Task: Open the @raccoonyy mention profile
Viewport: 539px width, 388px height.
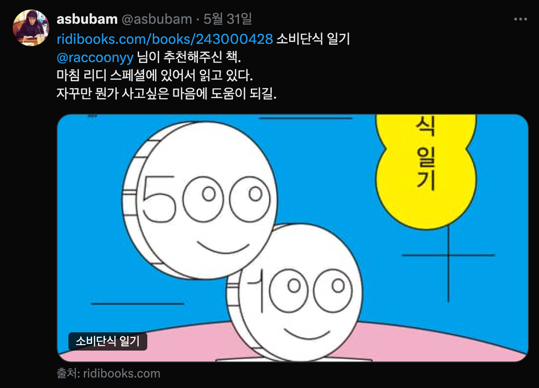Action: [x=95, y=57]
